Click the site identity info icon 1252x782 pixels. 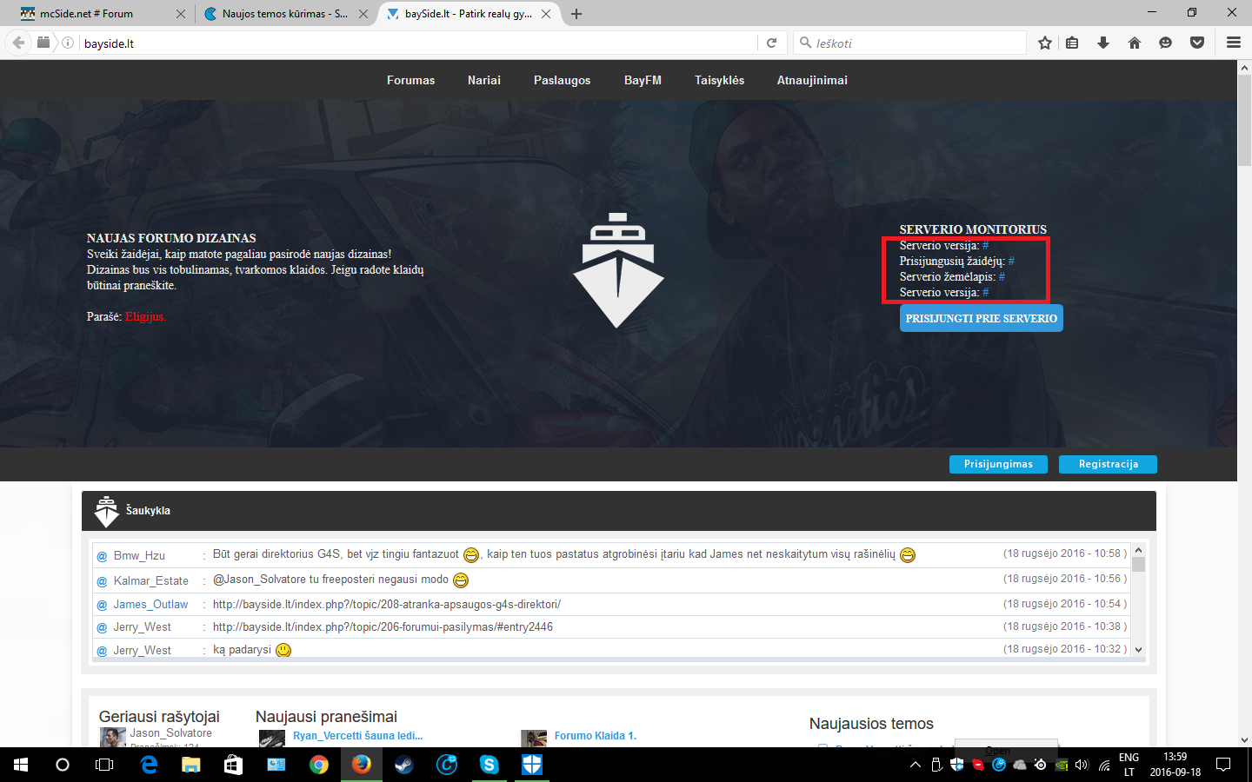pos(68,43)
